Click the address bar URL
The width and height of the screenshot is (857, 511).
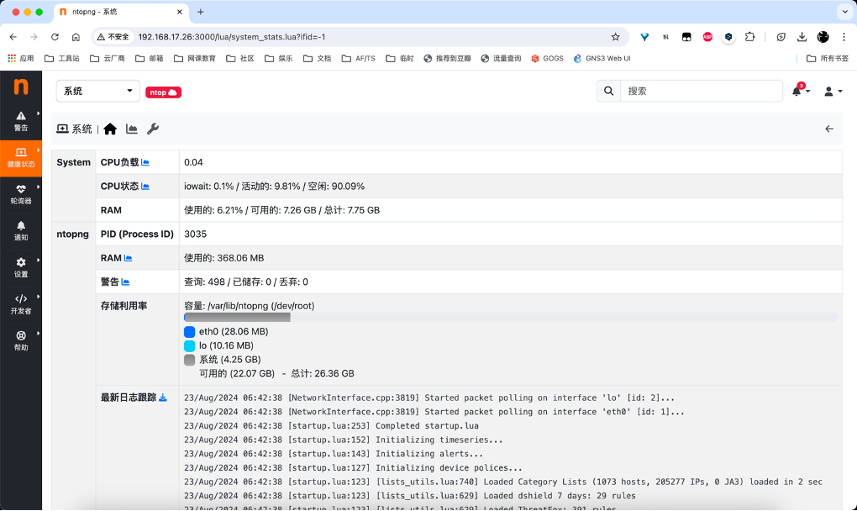point(232,37)
